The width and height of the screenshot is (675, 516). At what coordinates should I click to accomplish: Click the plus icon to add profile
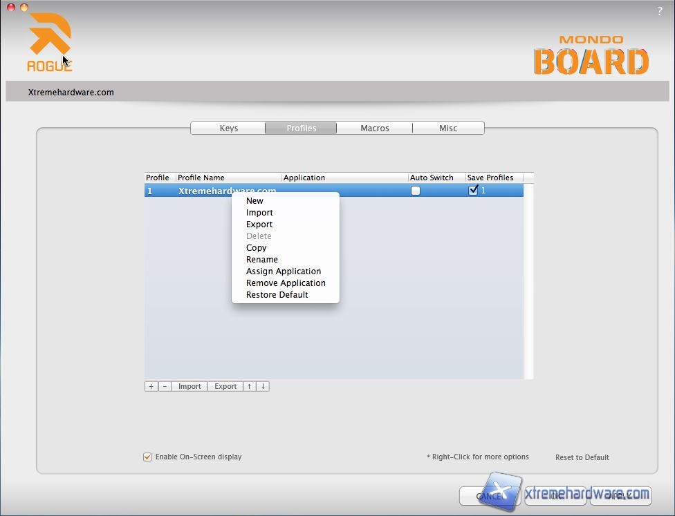pos(151,386)
